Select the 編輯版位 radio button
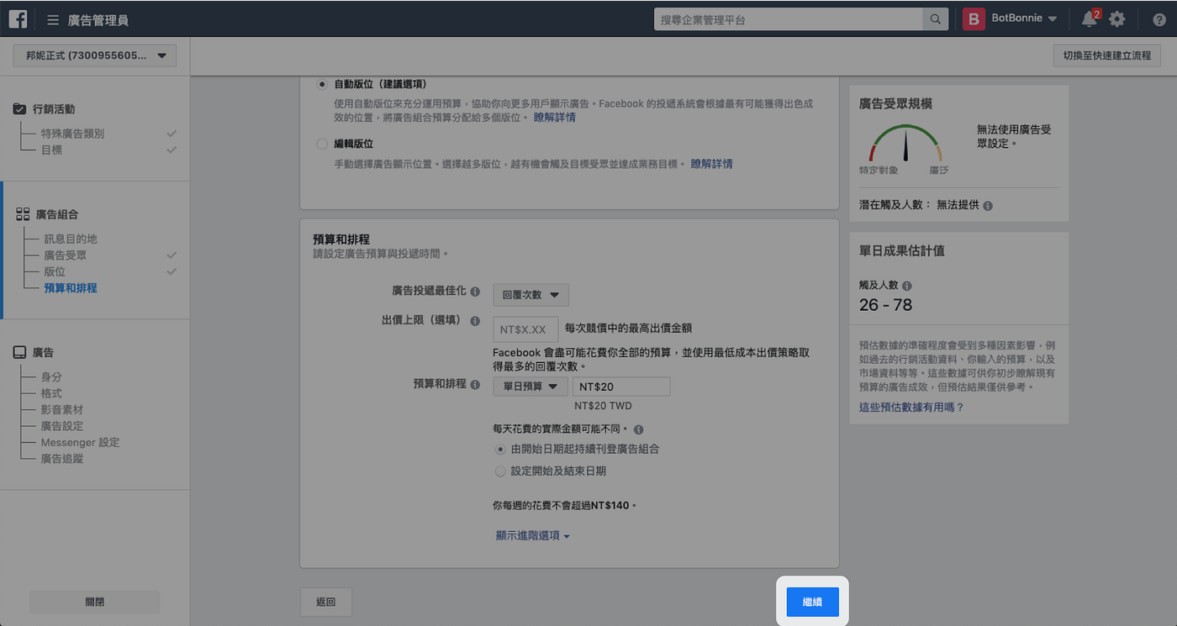This screenshot has width=1177, height=626. (322, 144)
